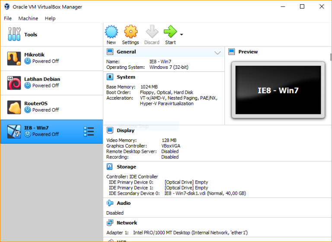Click the IE8 - Win7 preview thumbnail
The width and height of the screenshot is (332, 242).
(278, 90)
